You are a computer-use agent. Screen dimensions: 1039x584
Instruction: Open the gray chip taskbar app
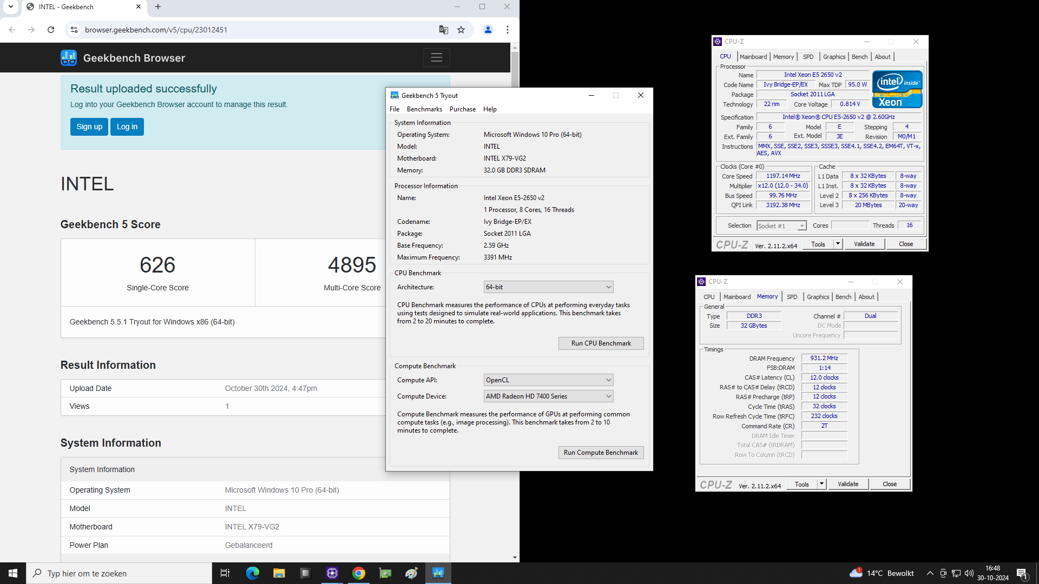point(306,573)
